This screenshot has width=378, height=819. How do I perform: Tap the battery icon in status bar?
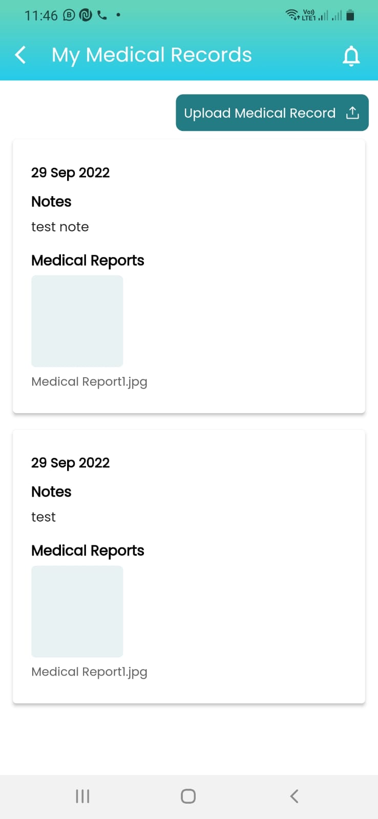point(350,15)
